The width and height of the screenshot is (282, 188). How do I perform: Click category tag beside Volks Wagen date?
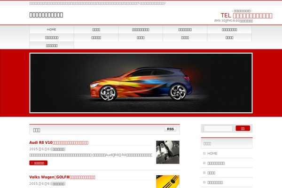coord(58,184)
